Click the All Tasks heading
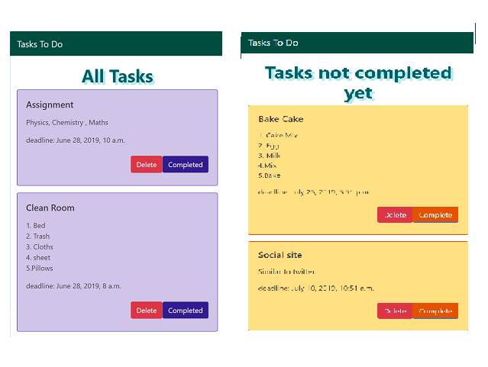Image resolution: width=488 pixels, height=367 pixels. click(118, 77)
